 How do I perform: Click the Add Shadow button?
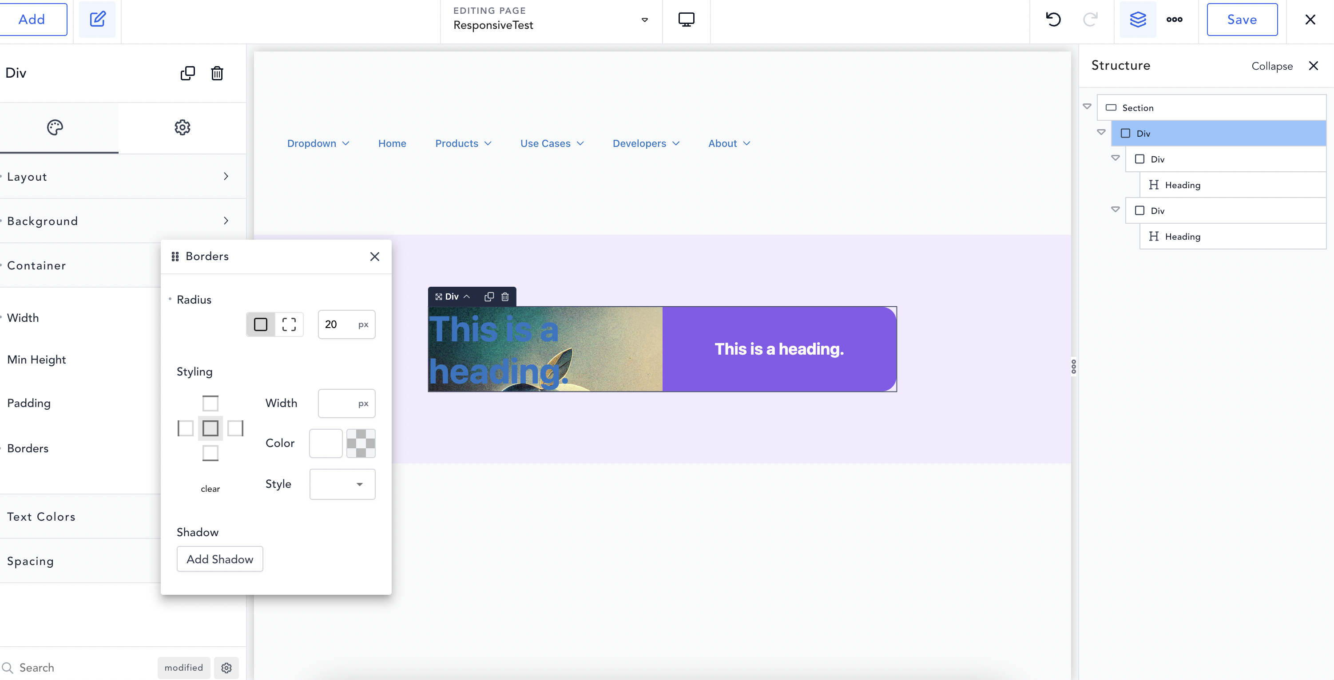[219, 559]
